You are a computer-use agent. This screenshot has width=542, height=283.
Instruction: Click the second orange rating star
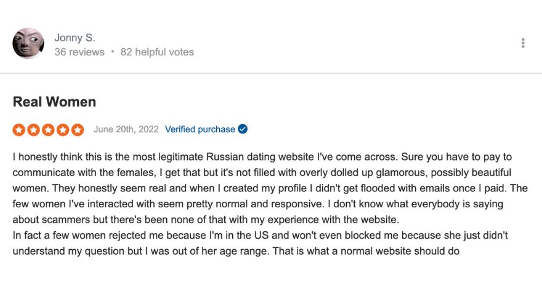point(33,130)
